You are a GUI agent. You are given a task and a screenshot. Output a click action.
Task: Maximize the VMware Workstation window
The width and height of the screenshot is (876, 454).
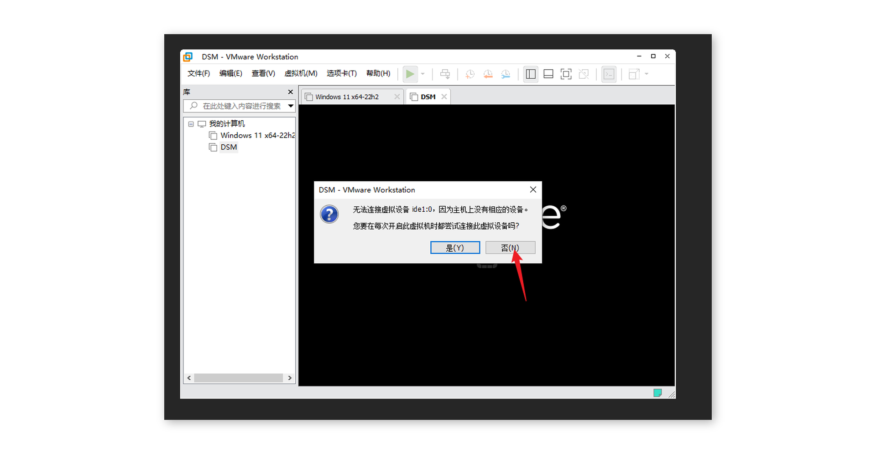pyautogui.click(x=653, y=56)
